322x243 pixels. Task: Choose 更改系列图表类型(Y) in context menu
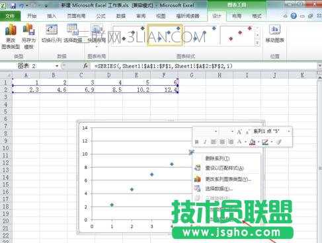(x=226, y=179)
